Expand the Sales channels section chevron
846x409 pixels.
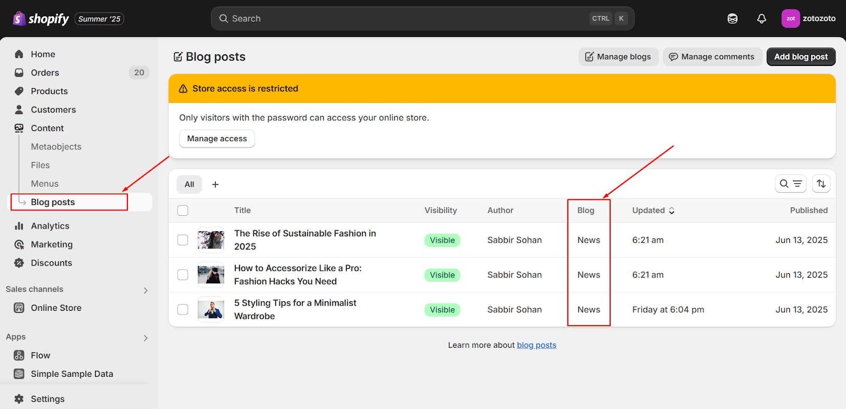pyautogui.click(x=145, y=290)
